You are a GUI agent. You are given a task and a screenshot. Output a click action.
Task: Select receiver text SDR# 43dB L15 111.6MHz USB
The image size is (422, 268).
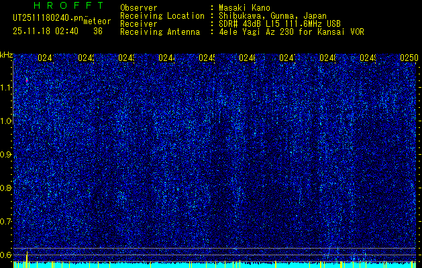[280, 24]
